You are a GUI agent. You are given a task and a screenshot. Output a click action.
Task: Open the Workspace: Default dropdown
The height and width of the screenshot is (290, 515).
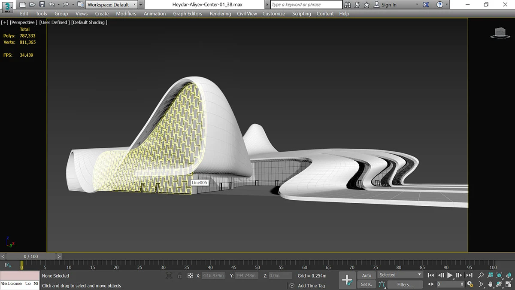point(112,5)
